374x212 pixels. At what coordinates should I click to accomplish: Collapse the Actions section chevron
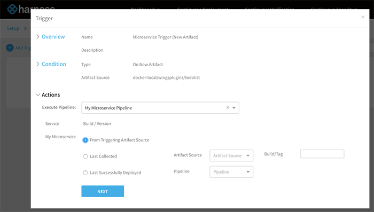pos(38,95)
